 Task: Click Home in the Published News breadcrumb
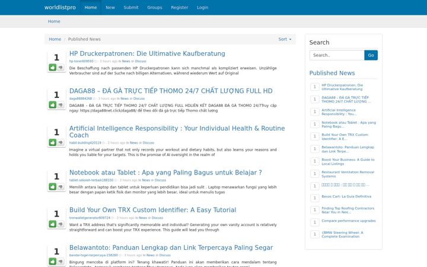(55, 39)
